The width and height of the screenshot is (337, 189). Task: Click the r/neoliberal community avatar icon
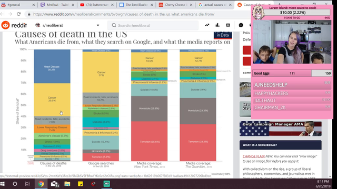(38, 25)
